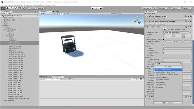
Task: Pick Connected Body object selector circle
Action: pyautogui.click(x=190, y=32)
